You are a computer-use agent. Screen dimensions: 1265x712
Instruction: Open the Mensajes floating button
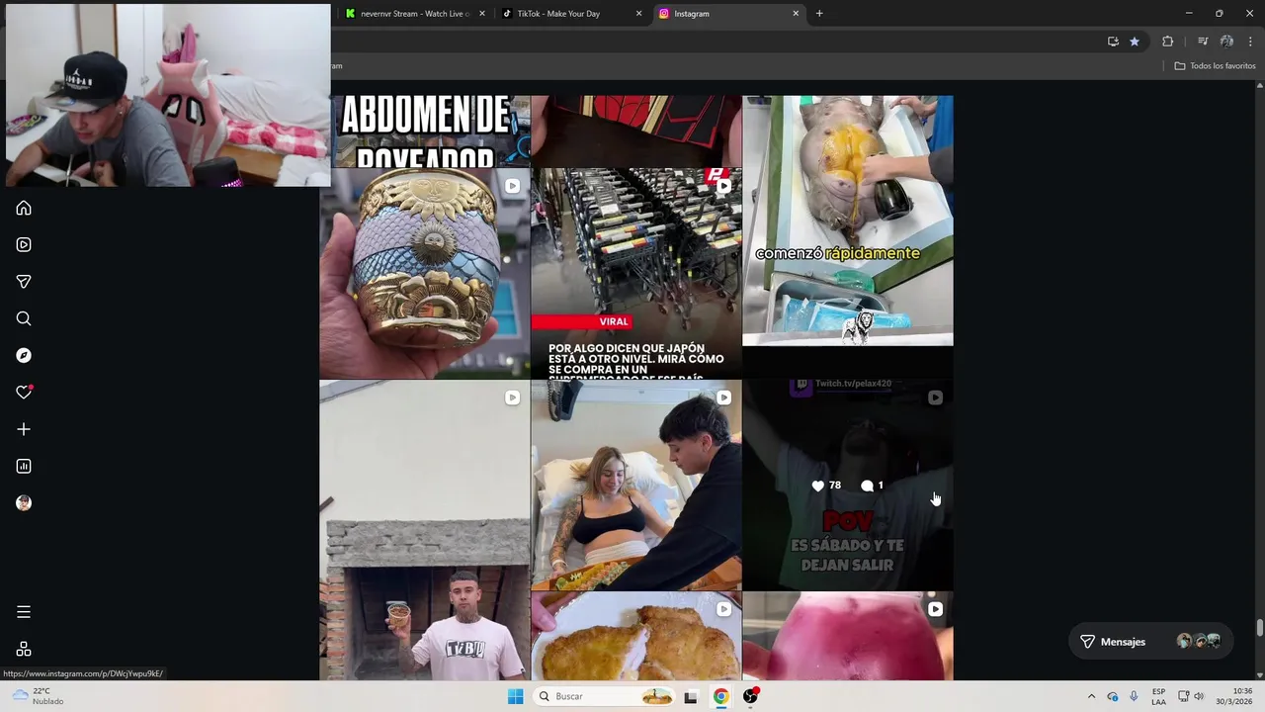1152,642
